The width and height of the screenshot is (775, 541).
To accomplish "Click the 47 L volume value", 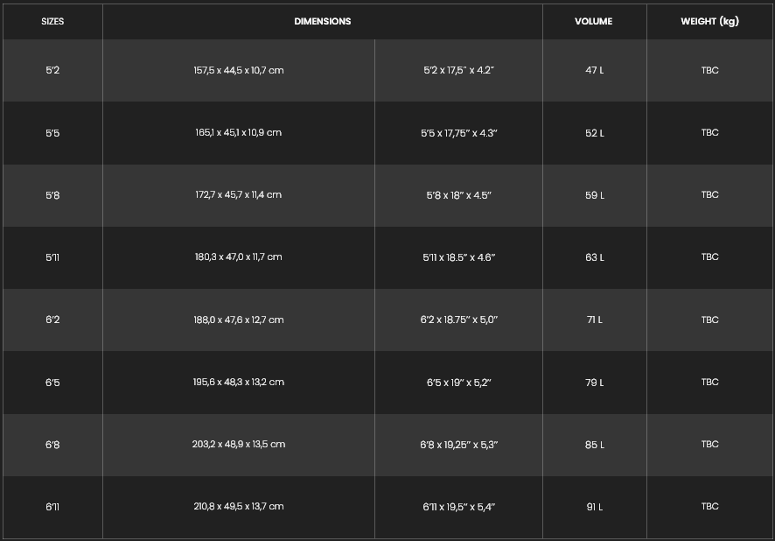I will [594, 70].
